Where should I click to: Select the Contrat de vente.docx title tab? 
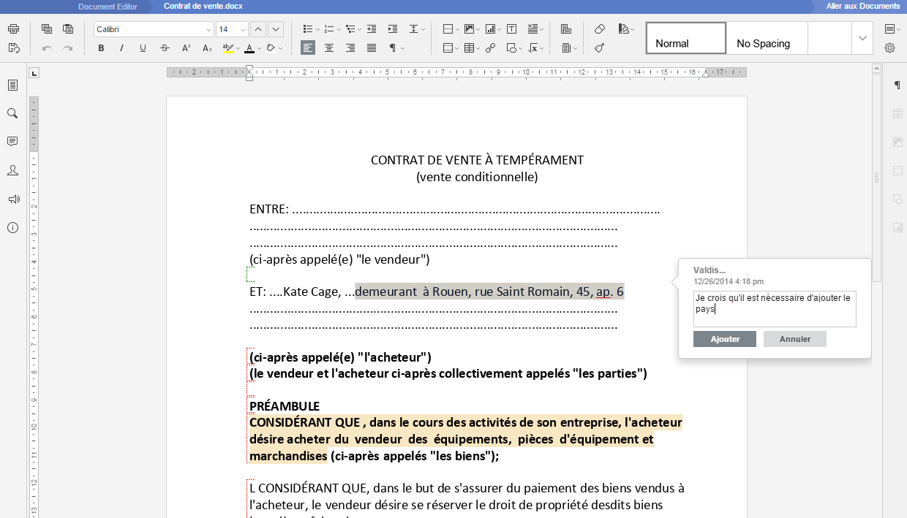pos(203,6)
